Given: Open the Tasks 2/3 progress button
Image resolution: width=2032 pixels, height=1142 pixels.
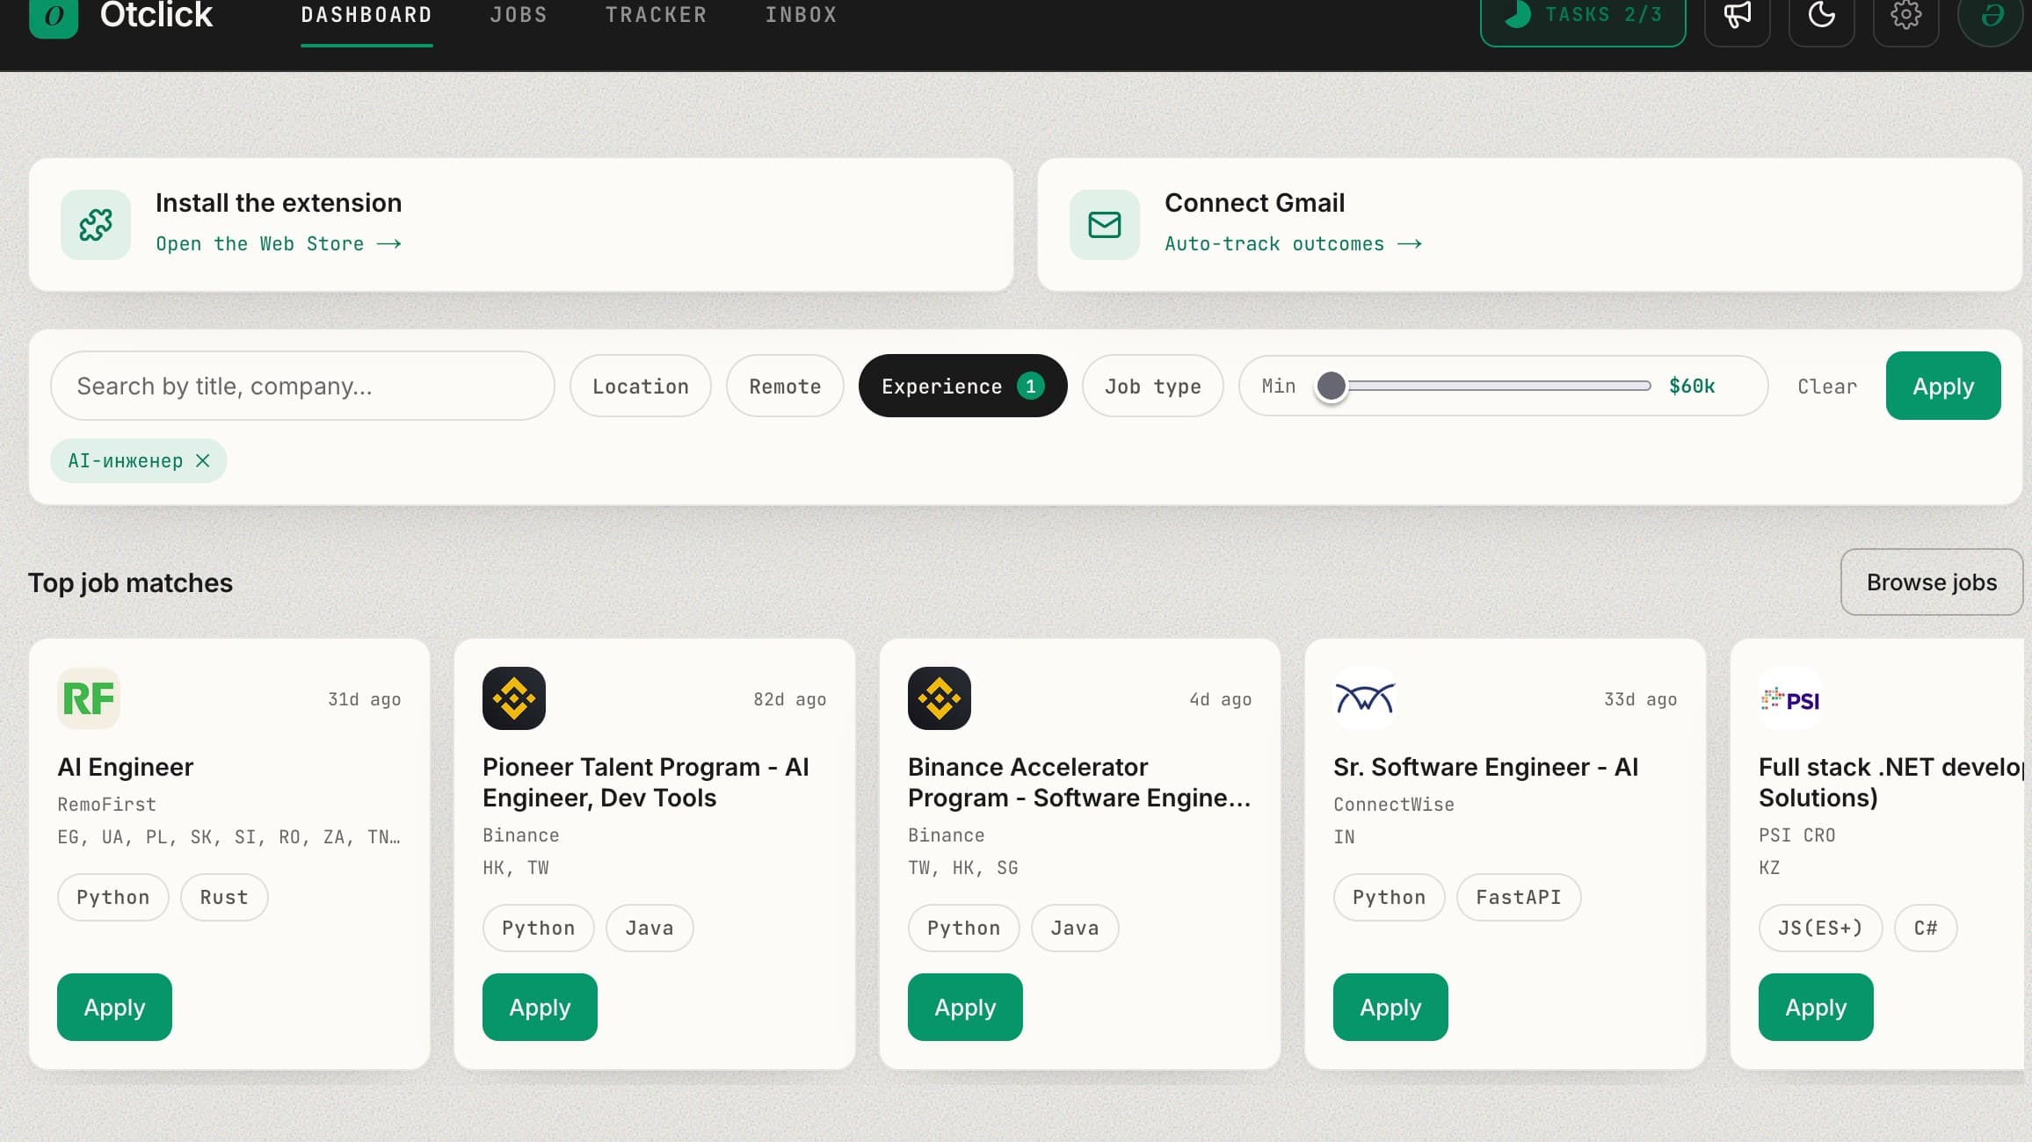Looking at the screenshot, I should click(1583, 18).
